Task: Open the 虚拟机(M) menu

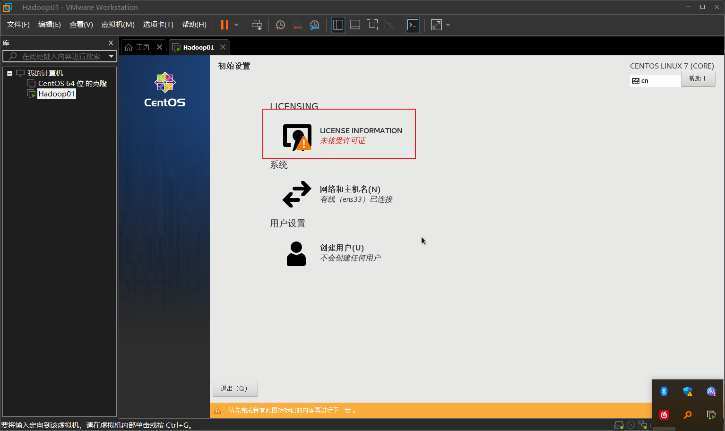Action: point(118,25)
